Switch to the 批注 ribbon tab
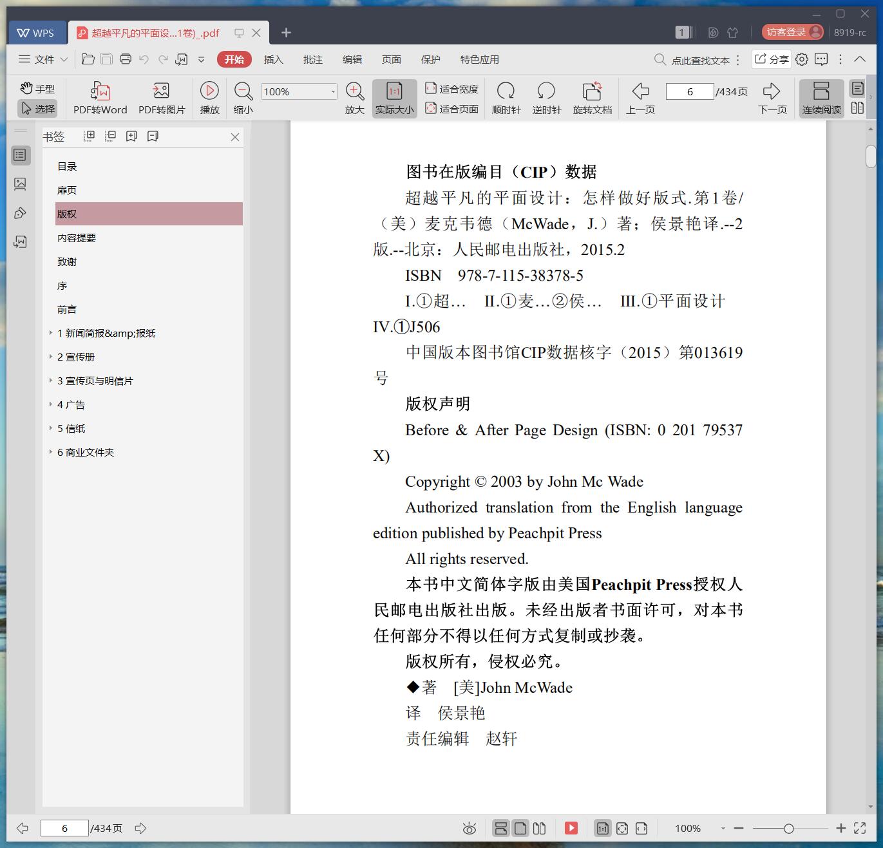This screenshot has width=883, height=848. [312, 59]
